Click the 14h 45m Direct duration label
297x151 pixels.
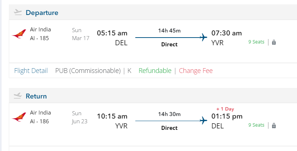169,31
